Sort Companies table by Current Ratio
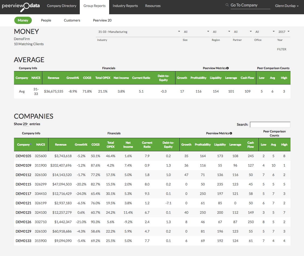Screen dimensions: 304x256 (147, 145)
